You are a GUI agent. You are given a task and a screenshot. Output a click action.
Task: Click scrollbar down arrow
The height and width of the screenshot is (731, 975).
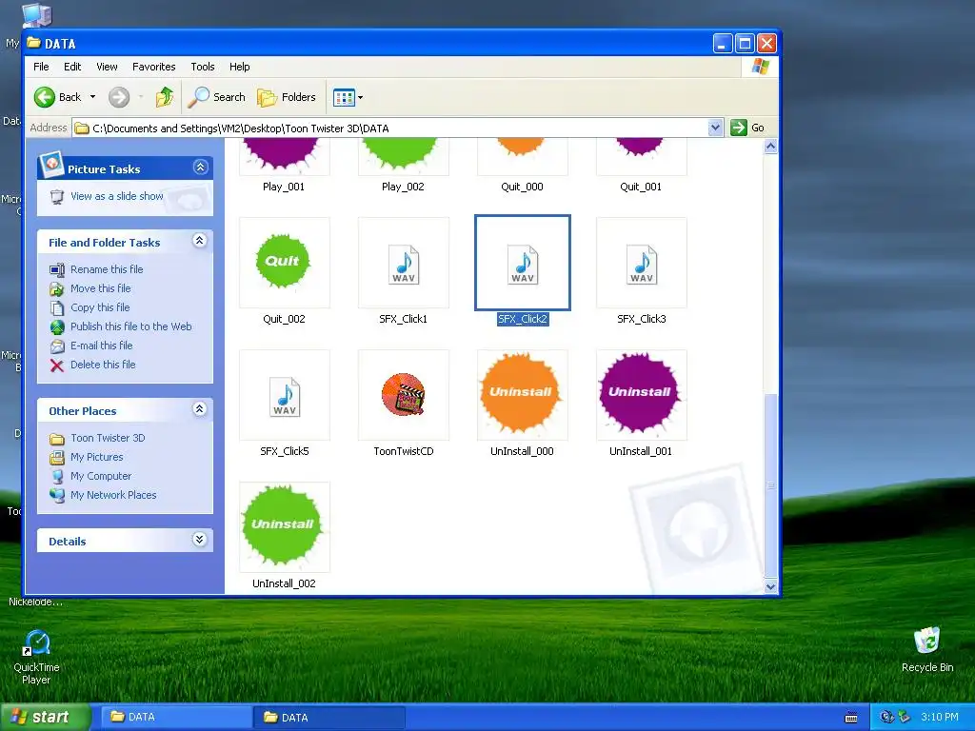tap(770, 586)
